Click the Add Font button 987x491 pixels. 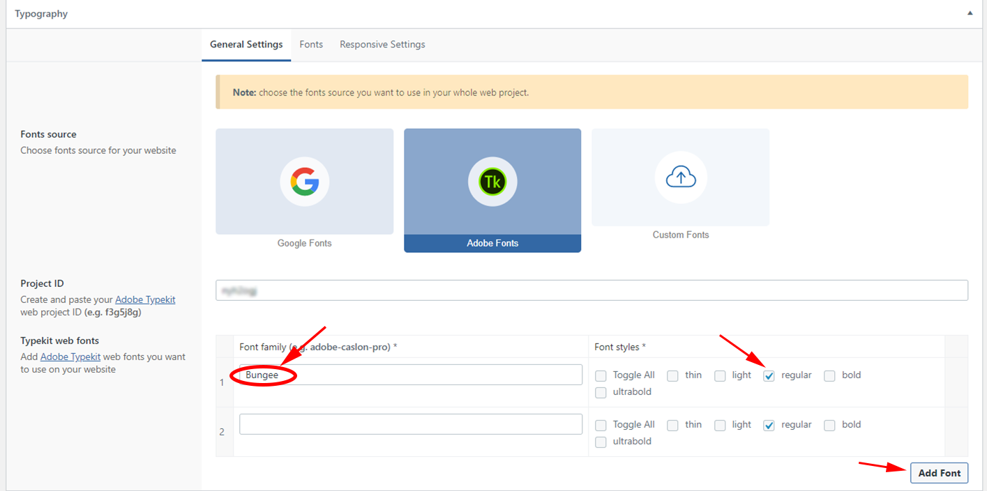point(939,473)
